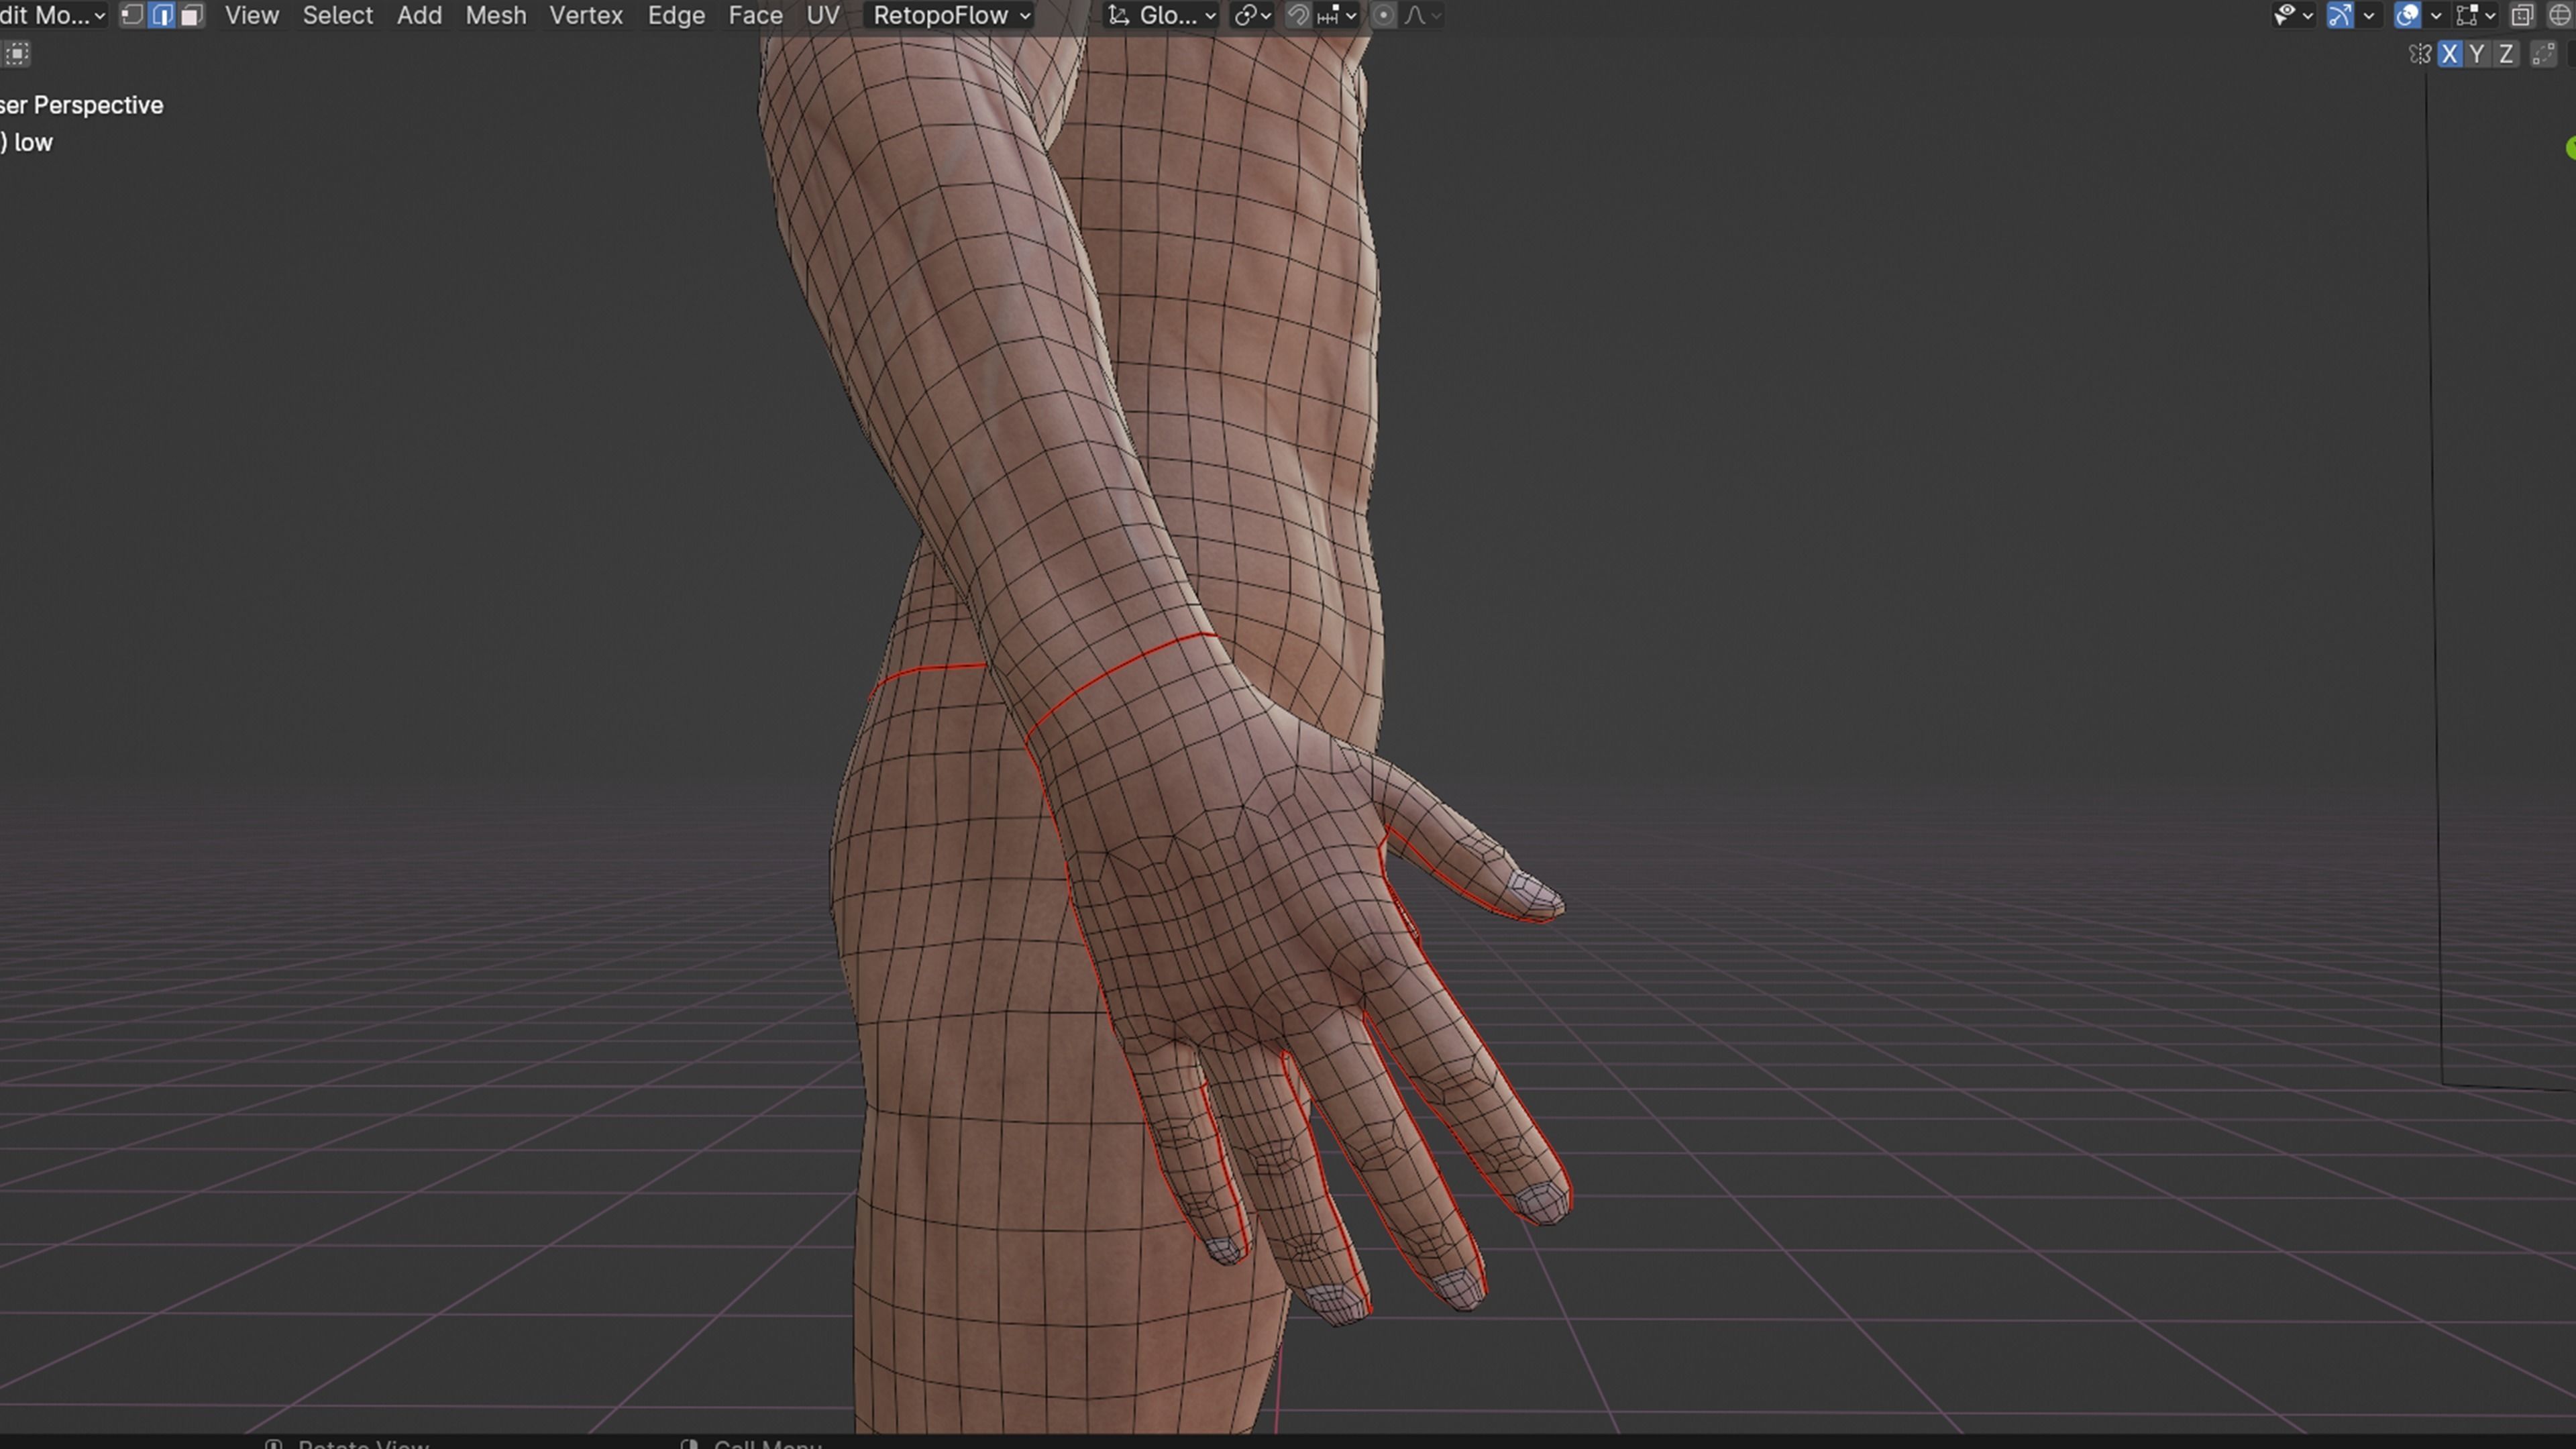Open the UV menu

(822, 15)
